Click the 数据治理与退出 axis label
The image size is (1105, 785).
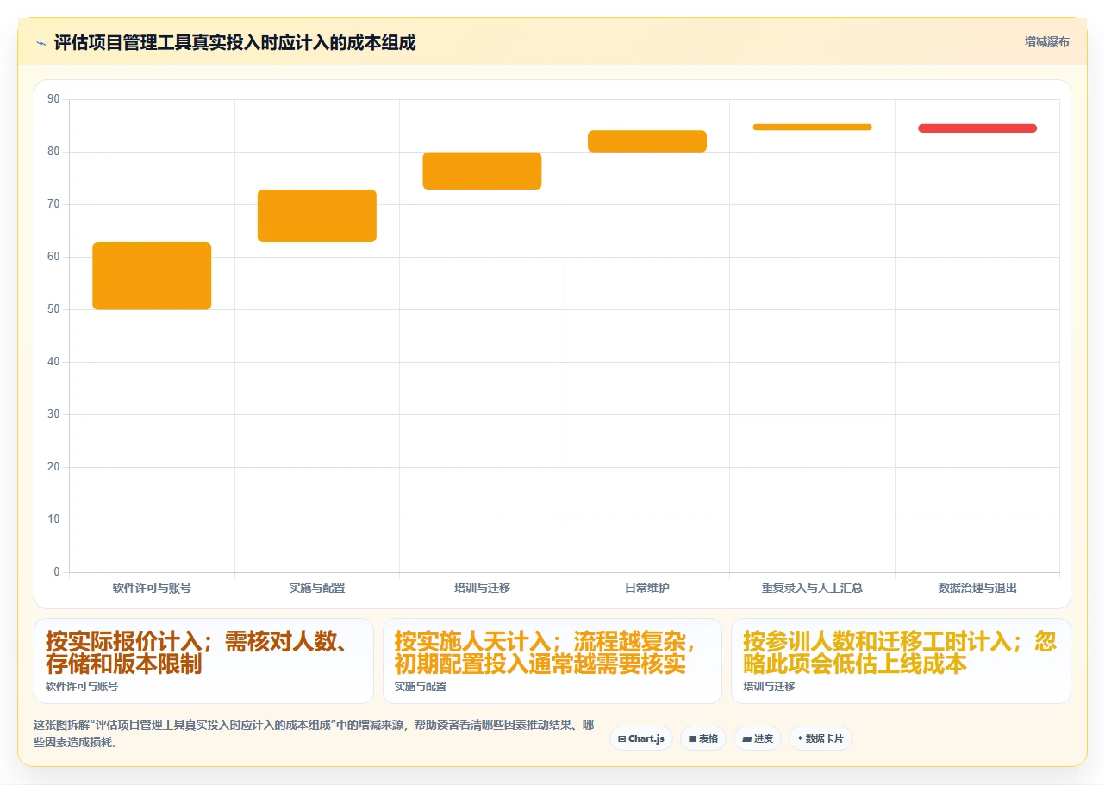pyautogui.click(x=977, y=588)
